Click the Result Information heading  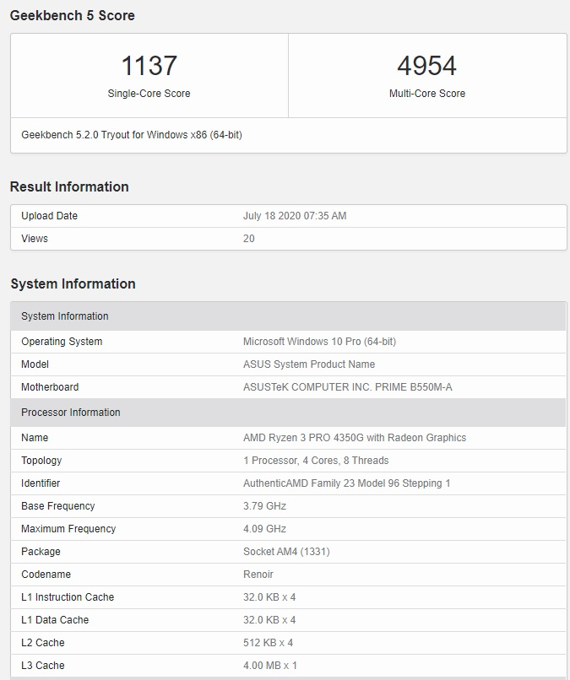(x=69, y=187)
